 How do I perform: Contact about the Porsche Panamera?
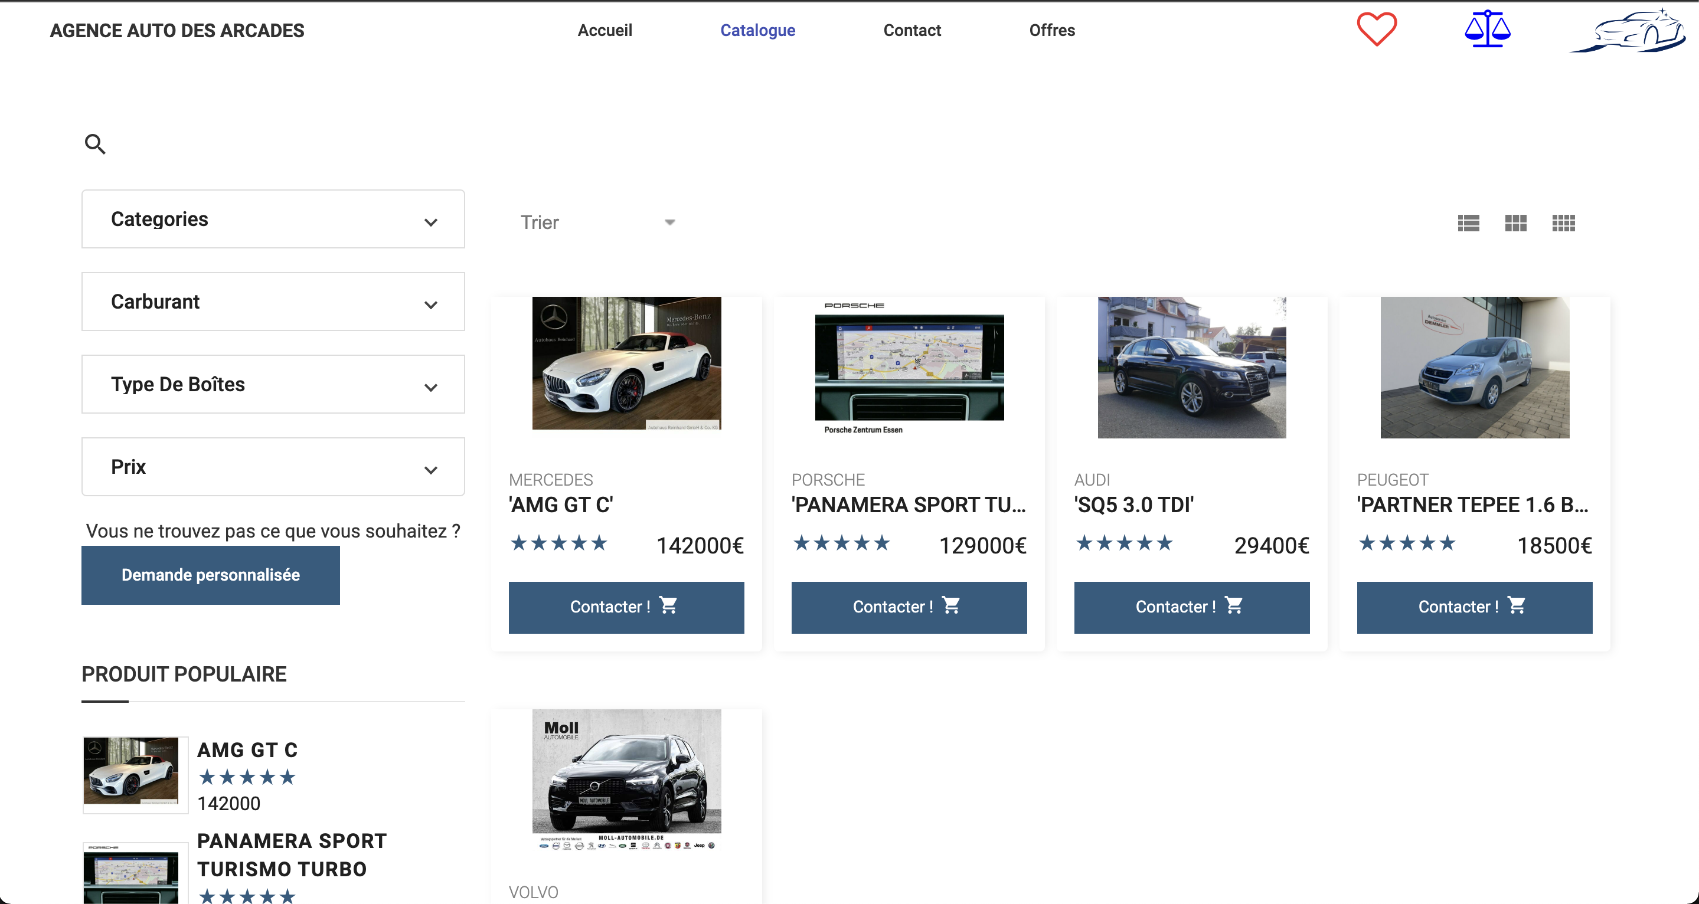909,607
